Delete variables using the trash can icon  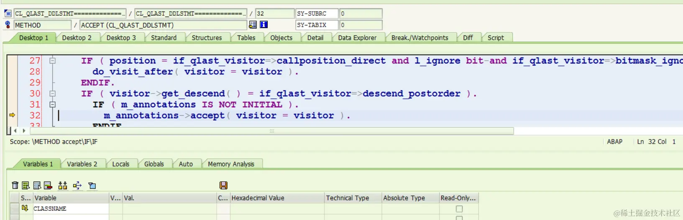(x=15, y=185)
